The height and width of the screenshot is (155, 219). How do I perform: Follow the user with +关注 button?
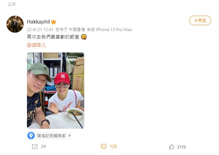point(200,20)
